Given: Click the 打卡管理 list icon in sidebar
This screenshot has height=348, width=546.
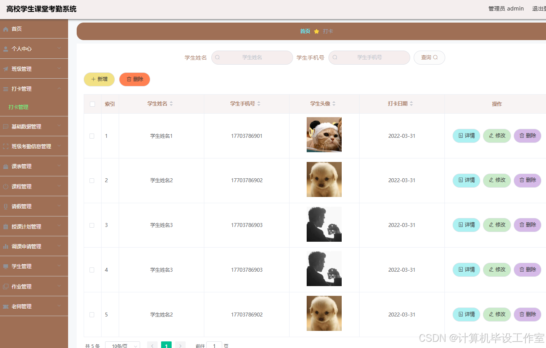Looking at the screenshot, I should tap(6, 89).
